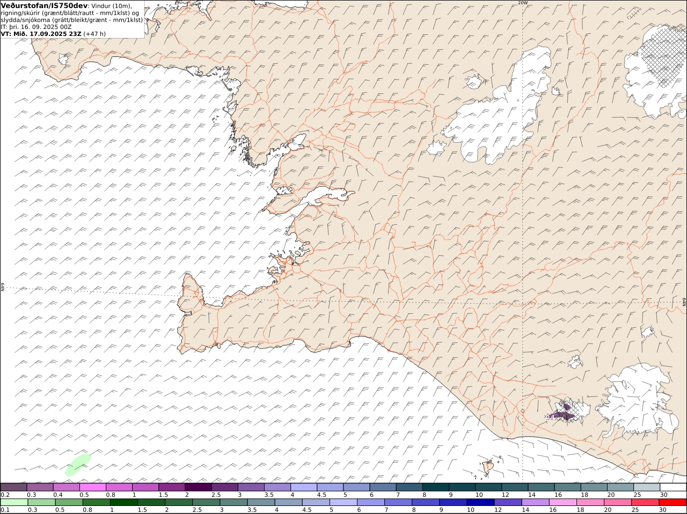Image resolution: width=687 pixels, height=514 pixels.
Task: Click the dark purple snow patch on map
Action: point(562,414)
